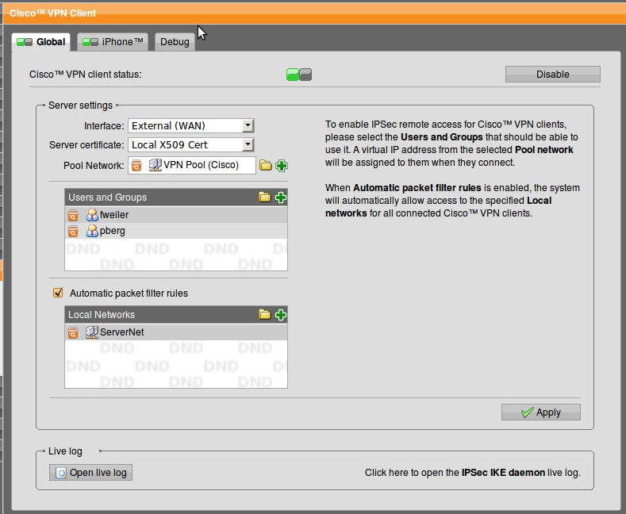Screen dimensions: 626x514
Task: Delete user fweiler with trash icon
Action: pos(73,215)
